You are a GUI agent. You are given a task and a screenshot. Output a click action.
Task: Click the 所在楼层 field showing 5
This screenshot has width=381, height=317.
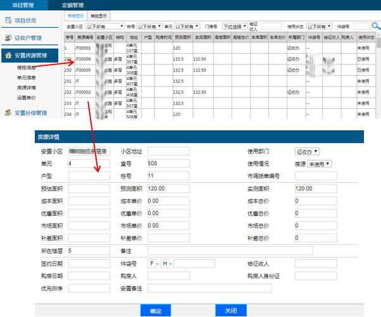89,251
